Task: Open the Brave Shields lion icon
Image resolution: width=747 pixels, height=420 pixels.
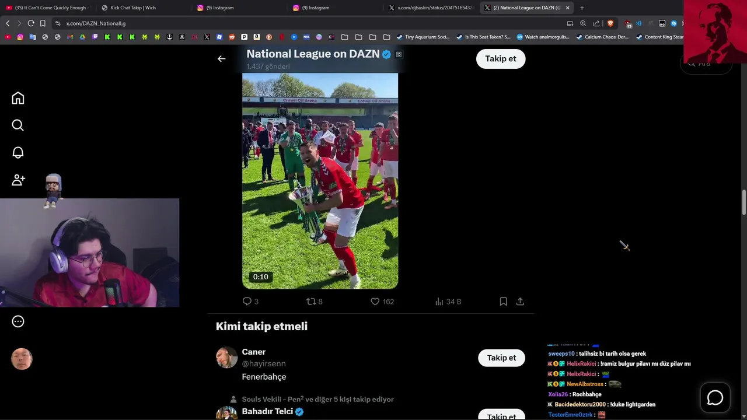Action: 610,23
